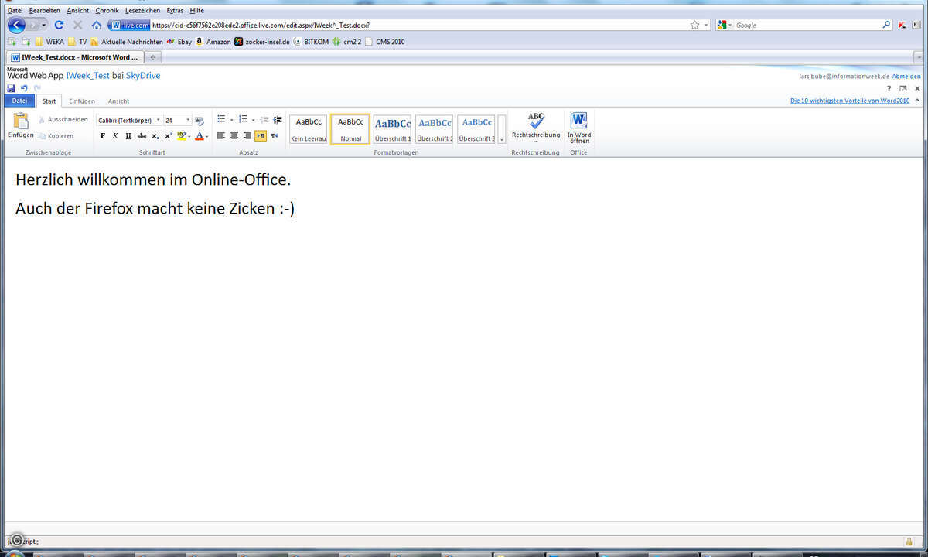Toggle right-to-left text direction
This screenshot has height=557, width=928.
[275, 136]
